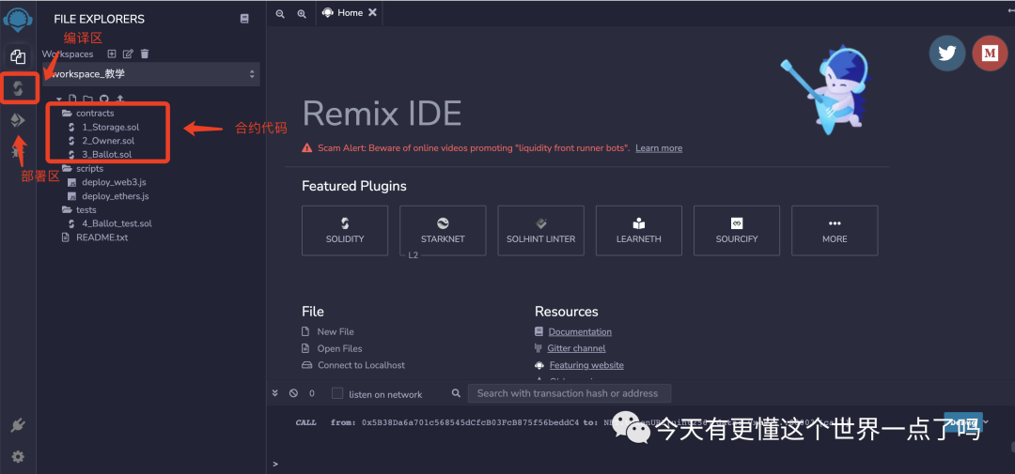The height and width of the screenshot is (474, 1015).
Task: Create a new workspace with plus icon
Action: click(111, 54)
